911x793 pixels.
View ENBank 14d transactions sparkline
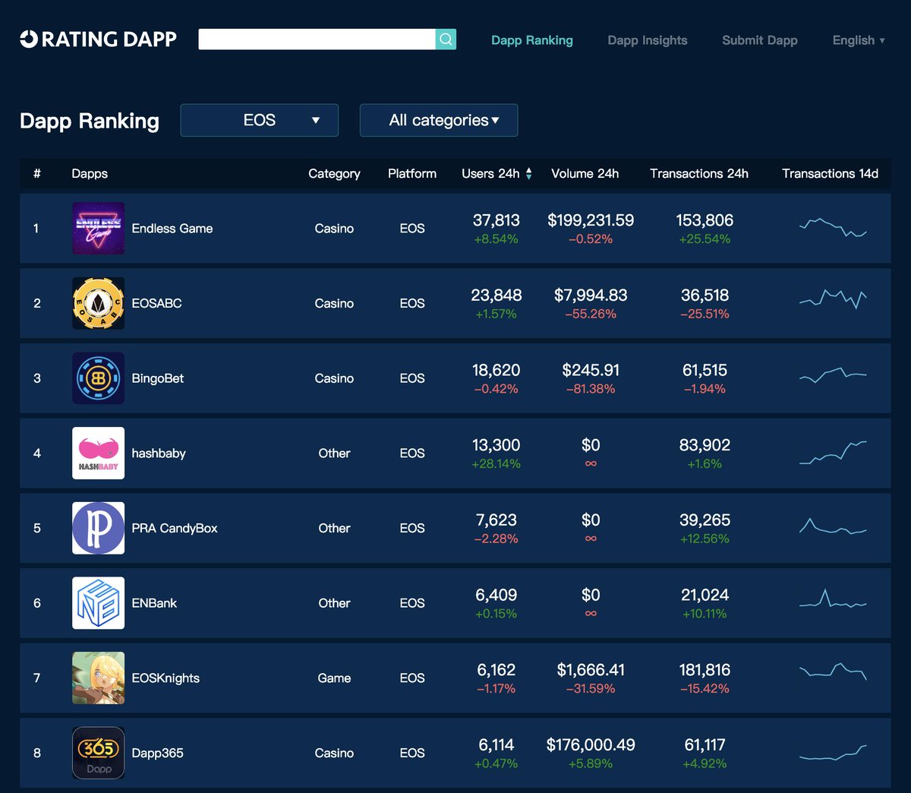[x=833, y=599]
